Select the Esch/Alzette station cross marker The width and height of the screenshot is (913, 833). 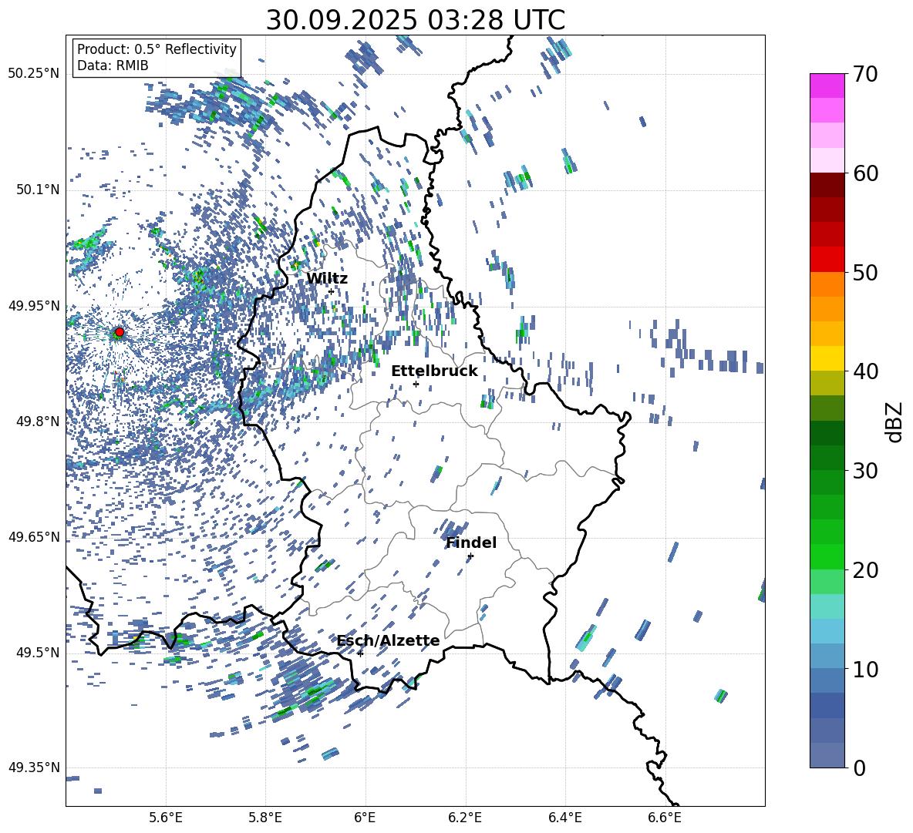click(360, 653)
